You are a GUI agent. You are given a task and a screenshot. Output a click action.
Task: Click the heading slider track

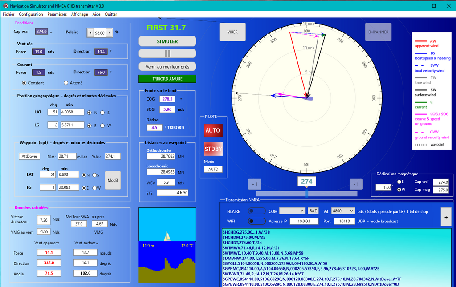[x=306, y=194]
